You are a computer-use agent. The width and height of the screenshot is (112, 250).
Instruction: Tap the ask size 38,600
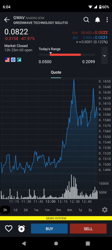[x=86, y=33]
